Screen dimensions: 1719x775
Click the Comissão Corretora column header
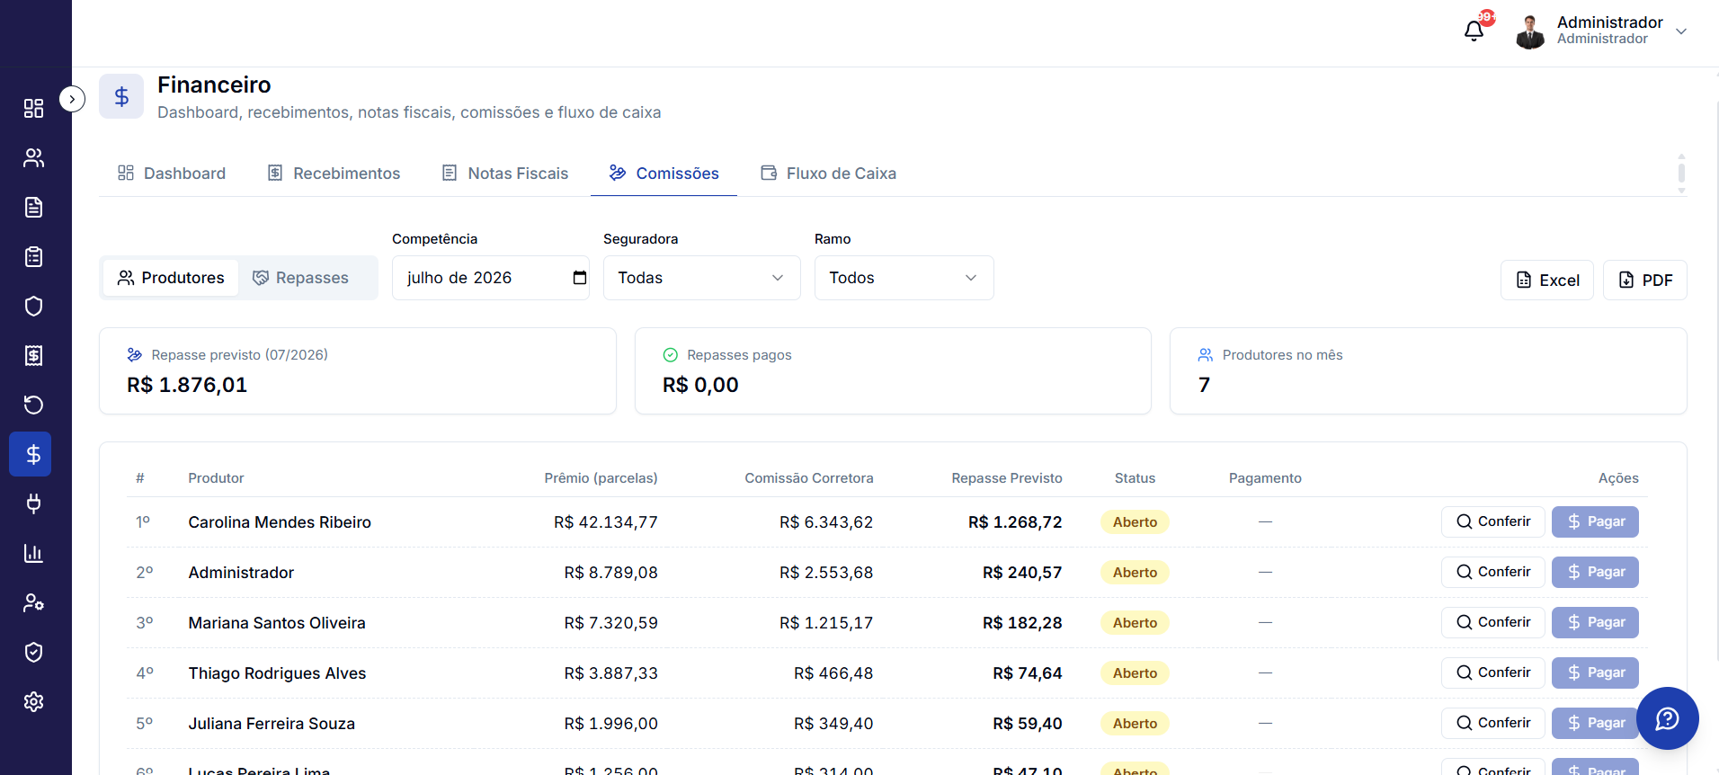click(809, 478)
